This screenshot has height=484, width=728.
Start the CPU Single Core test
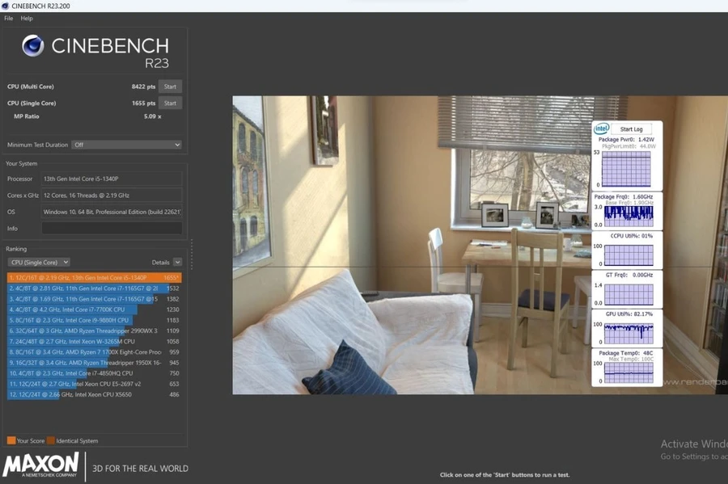pyautogui.click(x=170, y=103)
